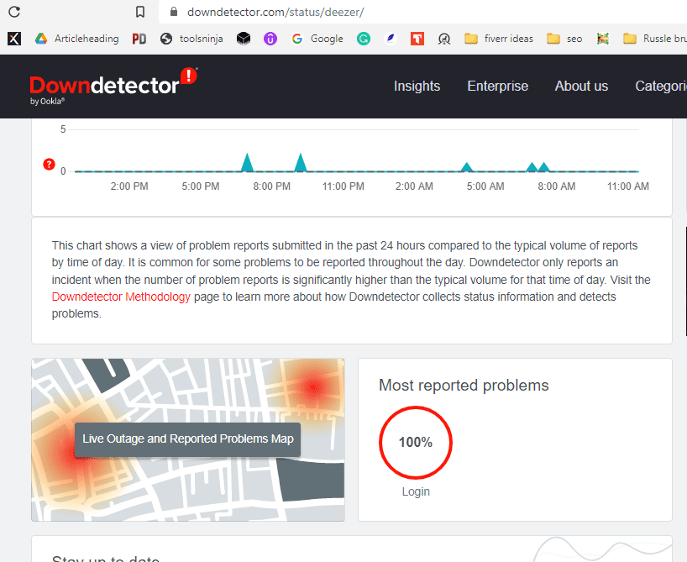Viewport: 687px width, 562px height.
Task: Open the Enterprise menu item
Action: [x=498, y=86]
